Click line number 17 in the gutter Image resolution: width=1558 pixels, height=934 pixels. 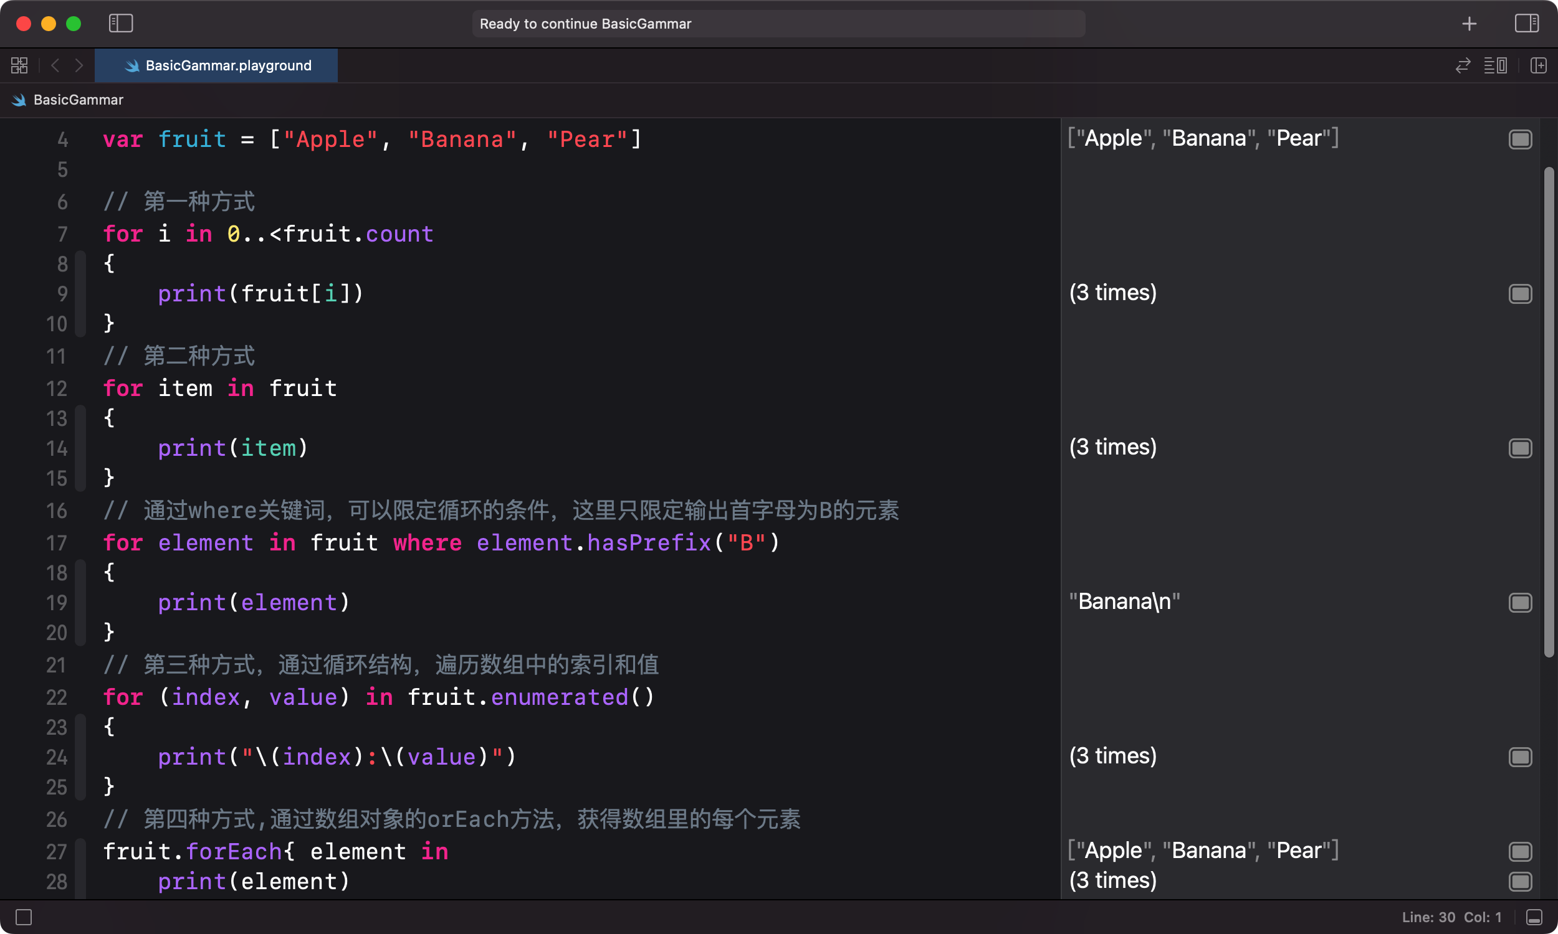(x=56, y=542)
